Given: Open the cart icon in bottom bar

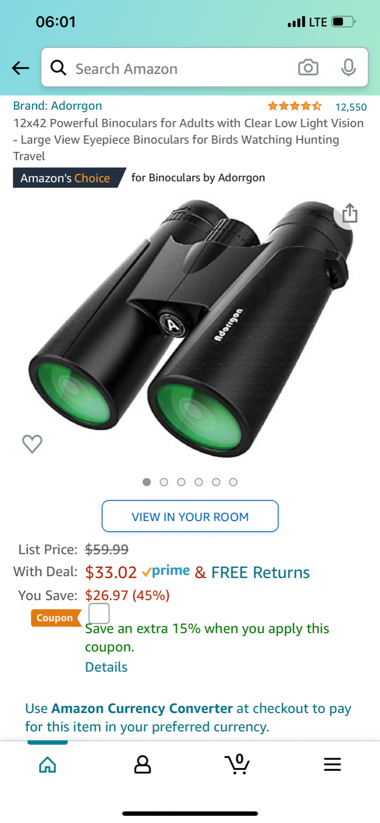Looking at the screenshot, I should coord(237,764).
